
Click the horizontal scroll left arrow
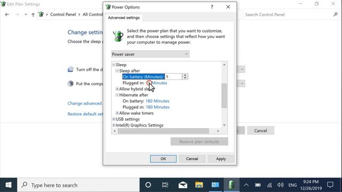[x=115, y=131]
